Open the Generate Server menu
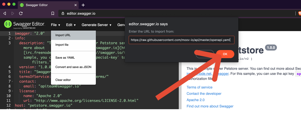 (96, 25)
